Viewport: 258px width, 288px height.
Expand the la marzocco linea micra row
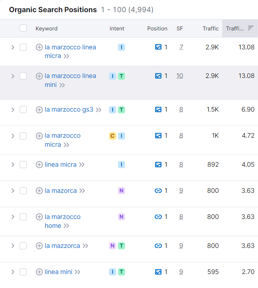click(13, 47)
